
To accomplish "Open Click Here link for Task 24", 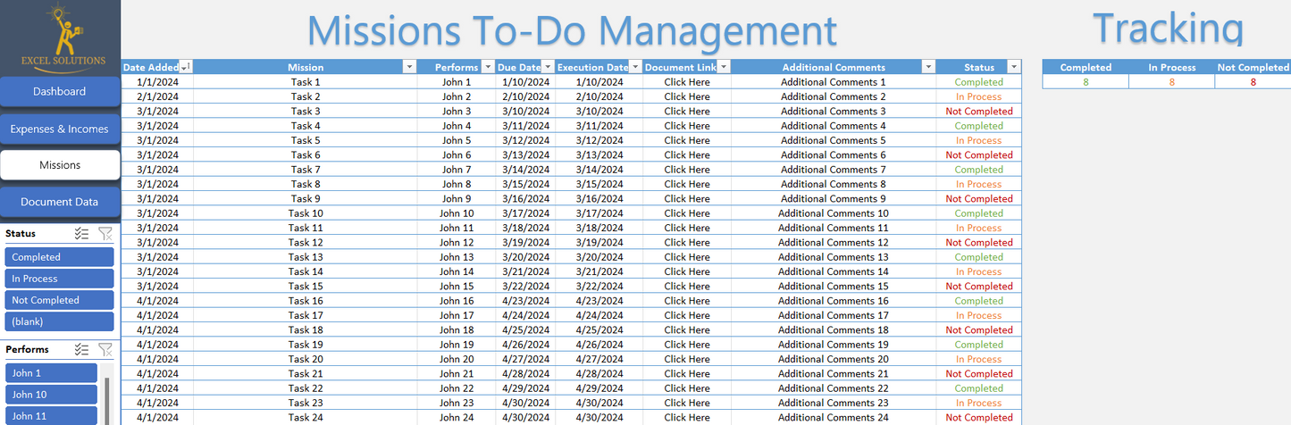I will coord(687,418).
